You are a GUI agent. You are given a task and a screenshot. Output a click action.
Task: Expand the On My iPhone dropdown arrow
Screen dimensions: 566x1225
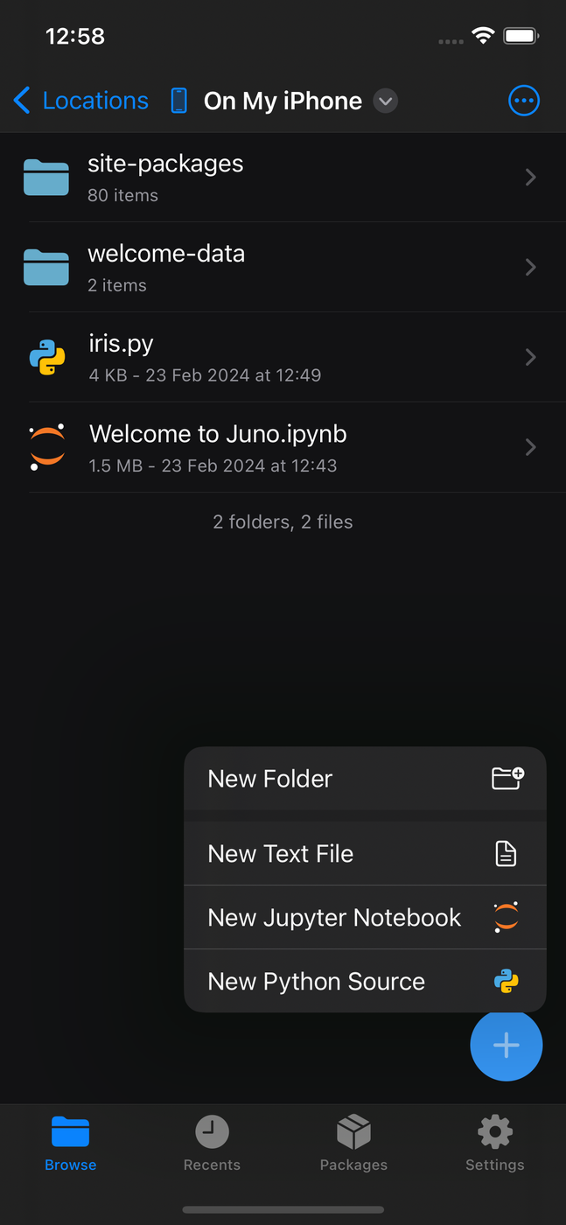click(386, 101)
